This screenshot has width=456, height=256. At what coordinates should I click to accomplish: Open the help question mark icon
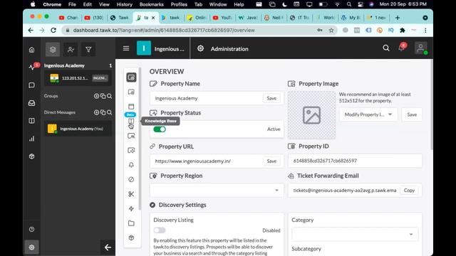(31, 229)
